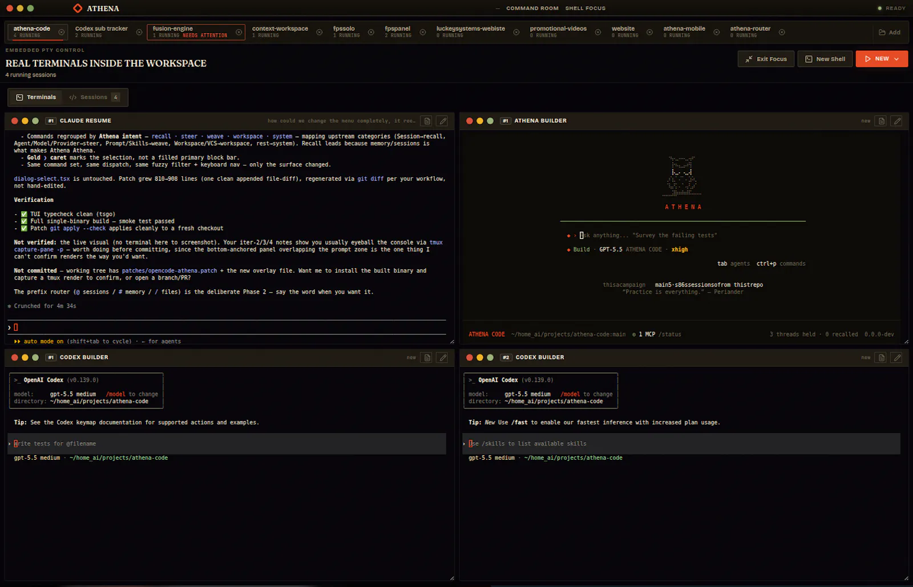
Task: Click green dot on Codex Builder #1 panel
Action: pos(35,358)
